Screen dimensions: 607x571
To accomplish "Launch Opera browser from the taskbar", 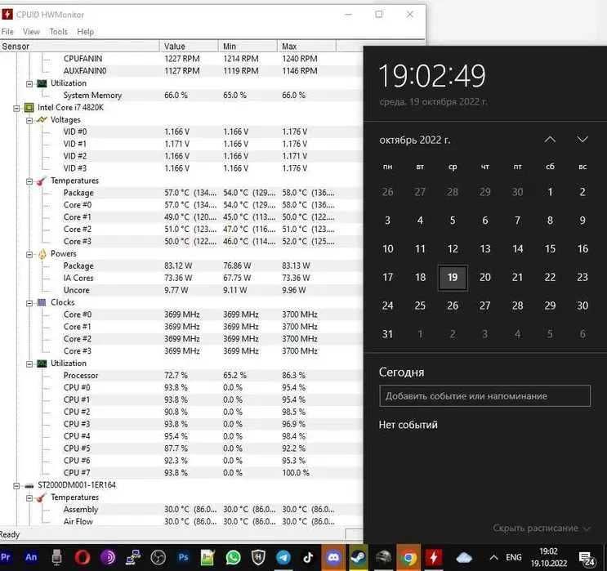I will (x=82, y=557).
